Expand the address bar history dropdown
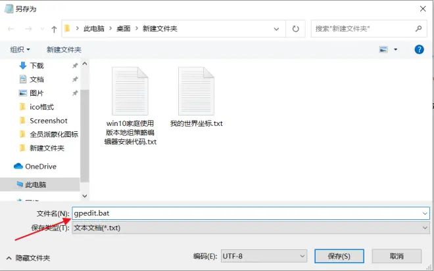This screenshot has width=434, height=271. pyautogui.click(x=281, y=29)
